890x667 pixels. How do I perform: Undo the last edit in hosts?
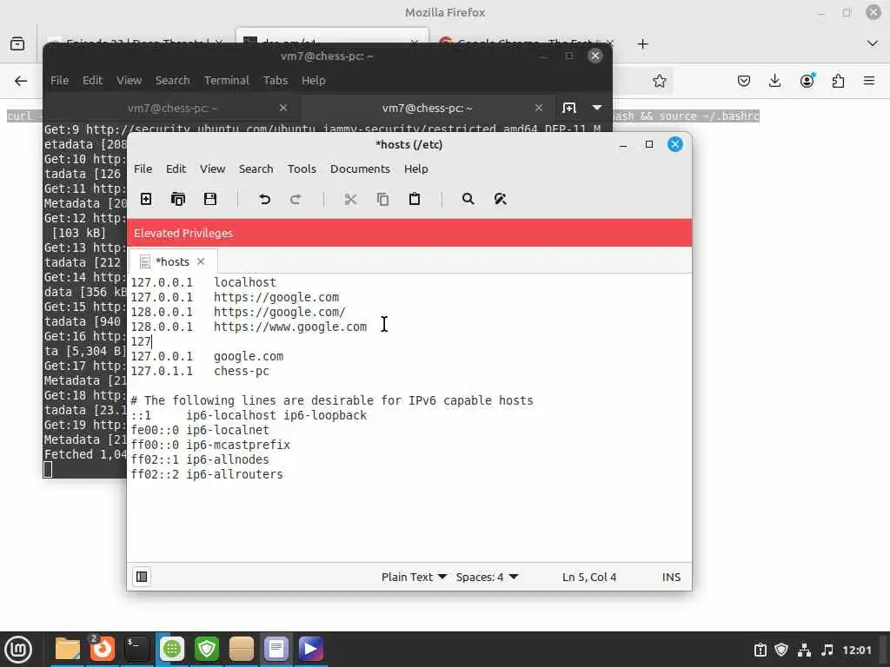[264, 199]
